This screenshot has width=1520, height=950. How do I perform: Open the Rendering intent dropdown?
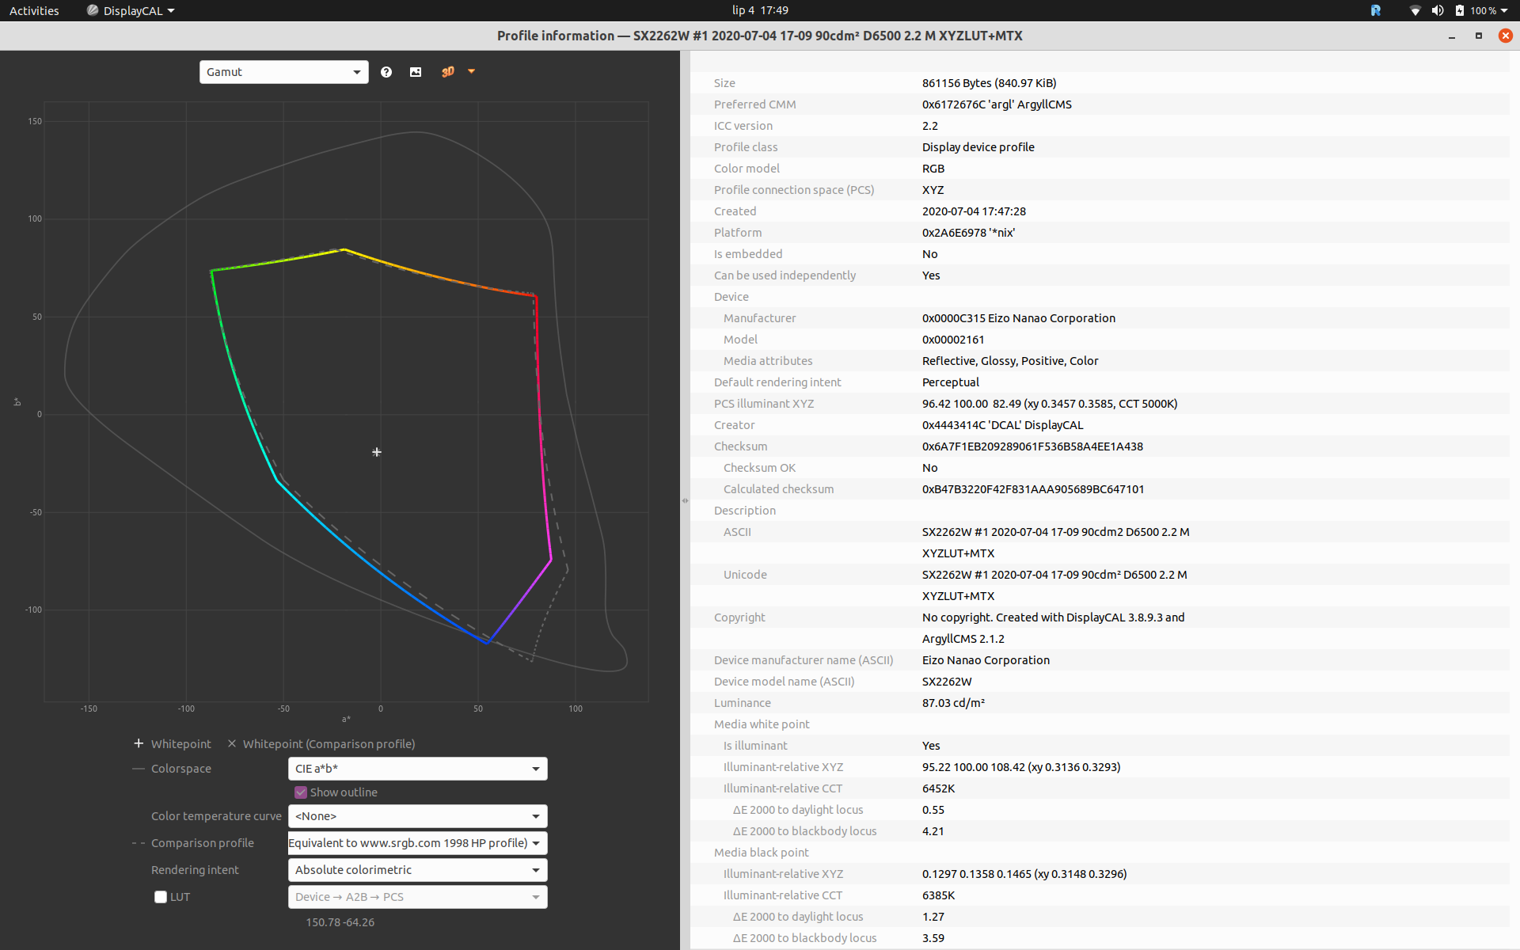[417, 870]
